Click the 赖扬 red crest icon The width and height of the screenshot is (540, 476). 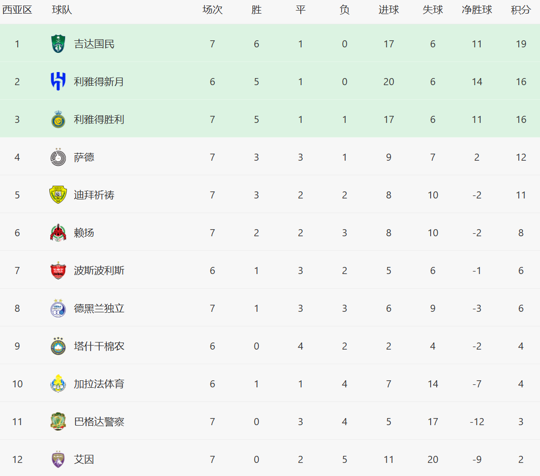[x=58, y=233]
